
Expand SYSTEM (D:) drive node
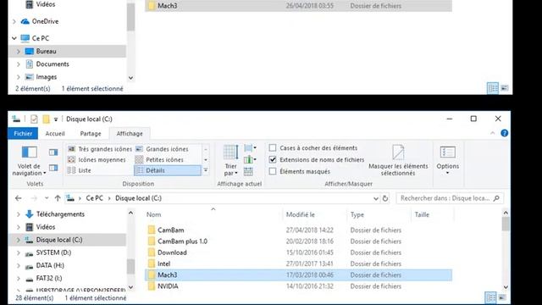tap(19, 252)
